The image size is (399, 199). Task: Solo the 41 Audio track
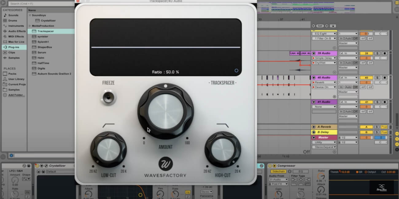pyautogui.click(x=378, y=102)
